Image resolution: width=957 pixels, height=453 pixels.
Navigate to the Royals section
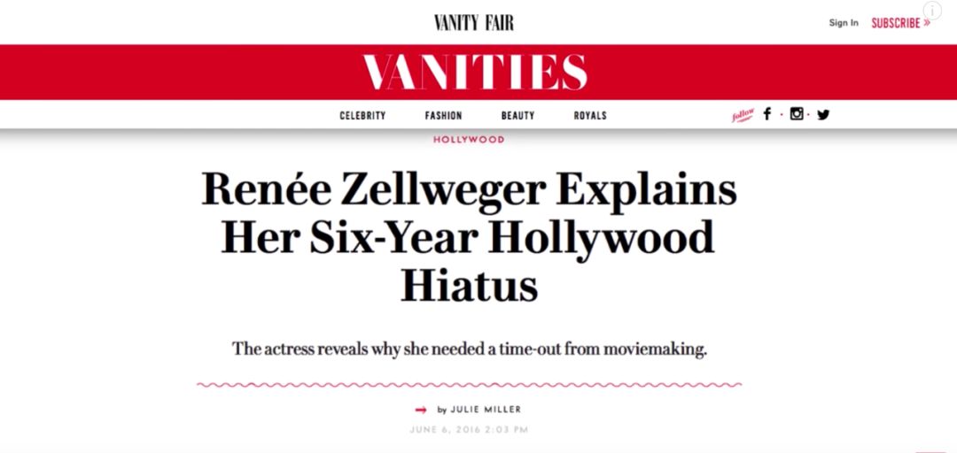click(x=590, y=116)
